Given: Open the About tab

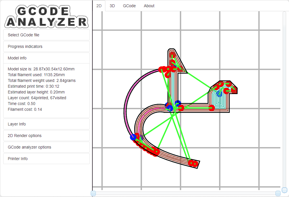Looking at the screenshot, I should [x=149, y=6].
